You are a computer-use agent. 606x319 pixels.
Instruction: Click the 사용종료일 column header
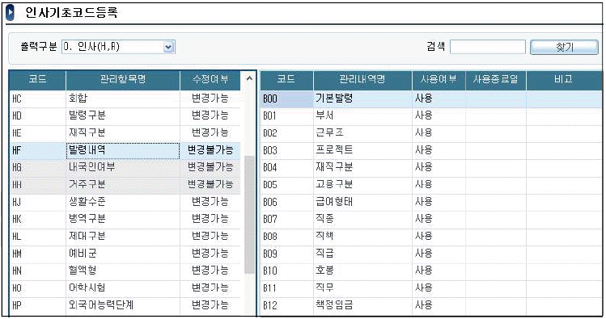[495, 79]
